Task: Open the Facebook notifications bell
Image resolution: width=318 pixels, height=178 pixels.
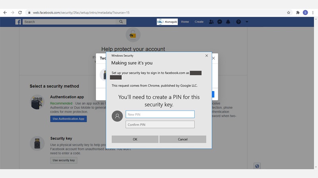Action: coord(228,22)
